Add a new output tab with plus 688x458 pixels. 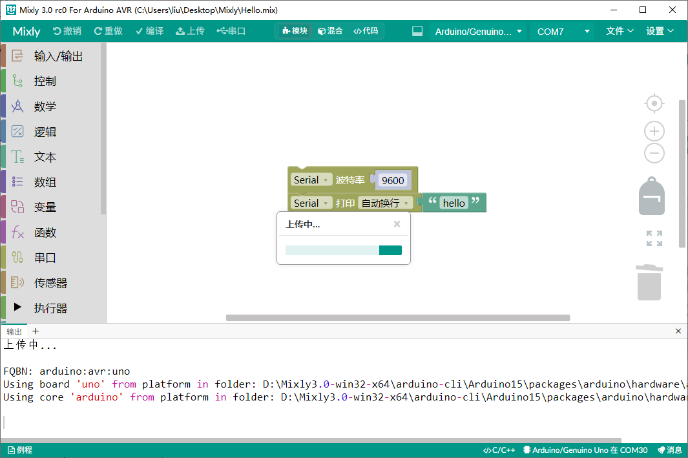tap(36, 331)
